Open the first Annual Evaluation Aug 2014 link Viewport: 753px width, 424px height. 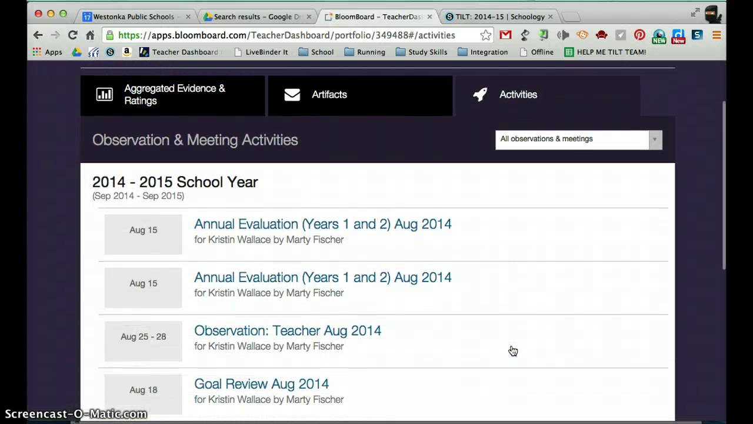click(322, 224)
